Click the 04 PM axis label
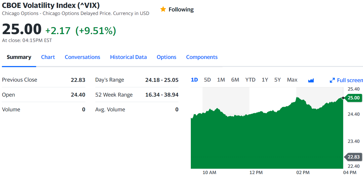The height and width of the screenshot is (176, 363). click(x=350, y=172)
